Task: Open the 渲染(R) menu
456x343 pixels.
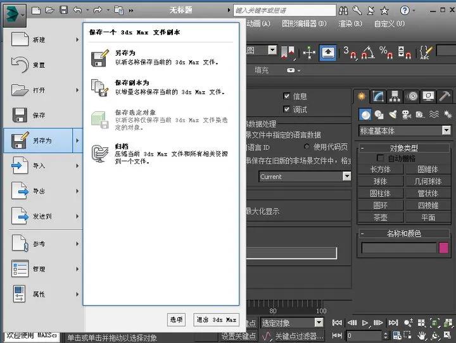Action: (x=350, y=23)
